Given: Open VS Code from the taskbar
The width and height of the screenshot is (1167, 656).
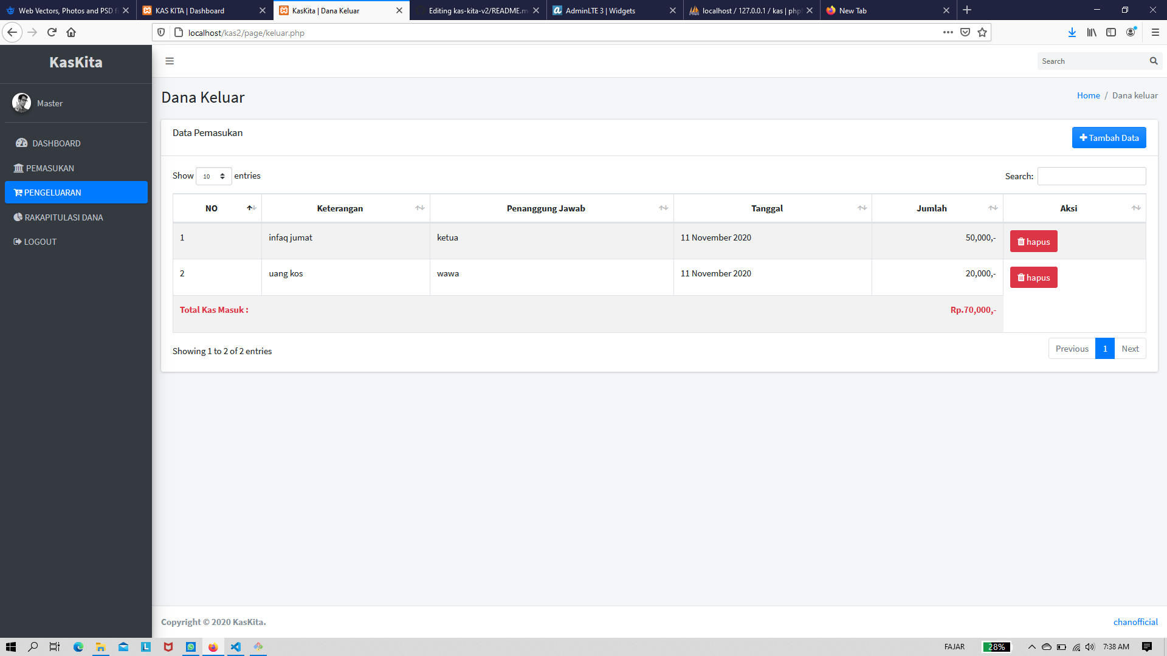Looking at the screenshot, I should (x=236, y=647).
